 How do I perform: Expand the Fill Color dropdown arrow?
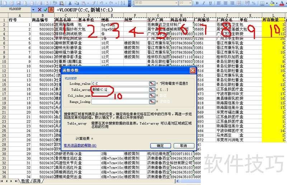[277, 3]
